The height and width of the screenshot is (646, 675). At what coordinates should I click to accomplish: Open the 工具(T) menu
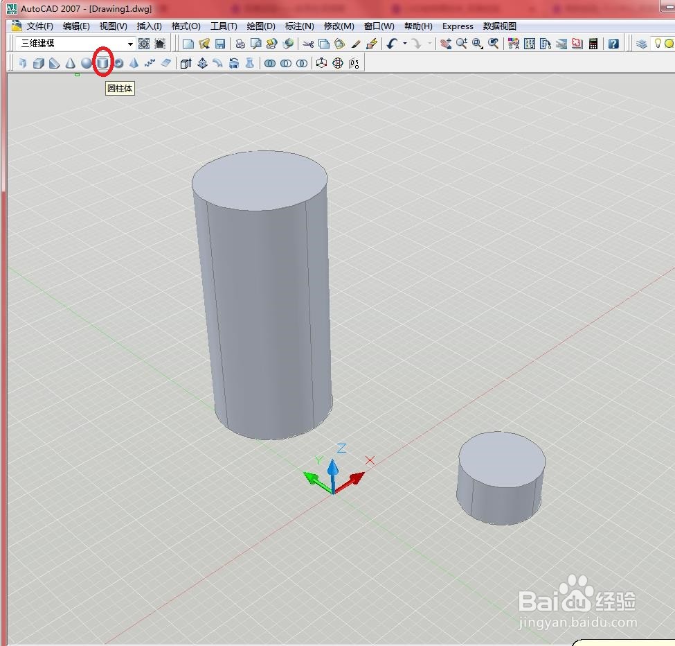(x=224, y=26)
